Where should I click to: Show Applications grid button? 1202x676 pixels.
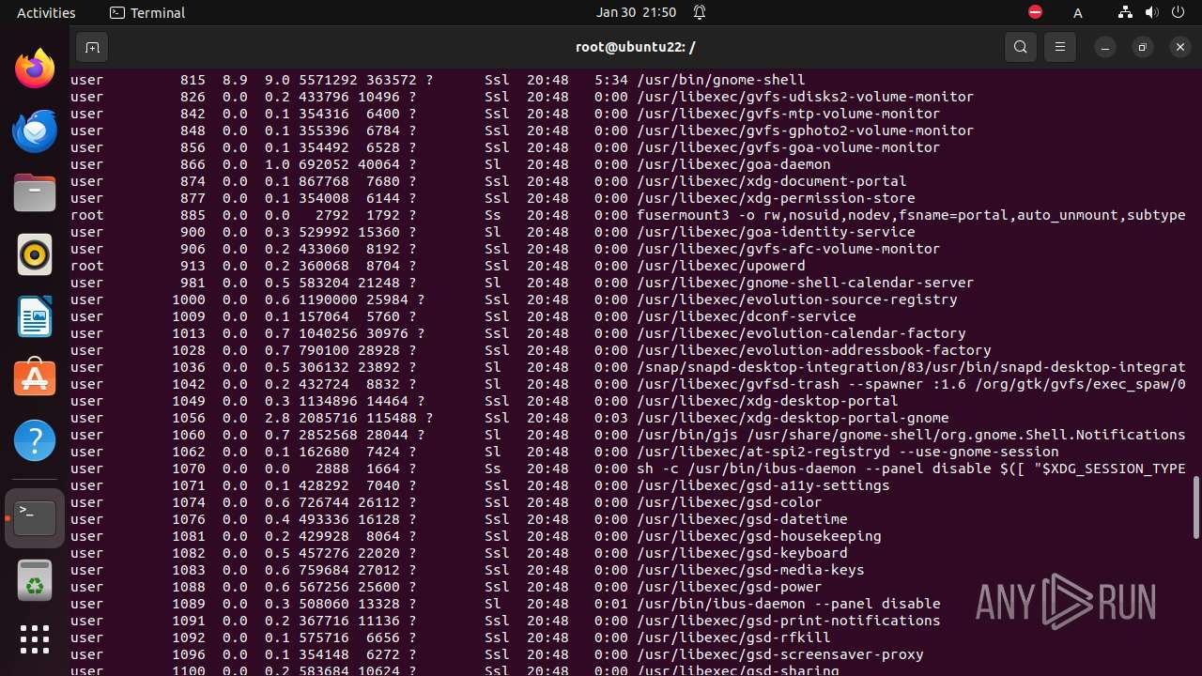(35, 640)
